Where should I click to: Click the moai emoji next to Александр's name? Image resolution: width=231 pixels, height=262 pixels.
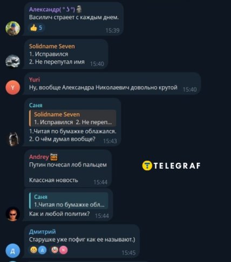pos(79,9)
